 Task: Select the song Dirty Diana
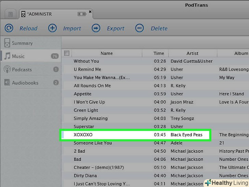[x=155, y=176]
